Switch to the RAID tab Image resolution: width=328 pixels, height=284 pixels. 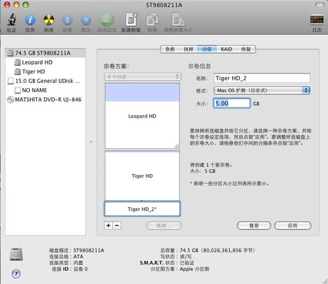click(226, 49)
